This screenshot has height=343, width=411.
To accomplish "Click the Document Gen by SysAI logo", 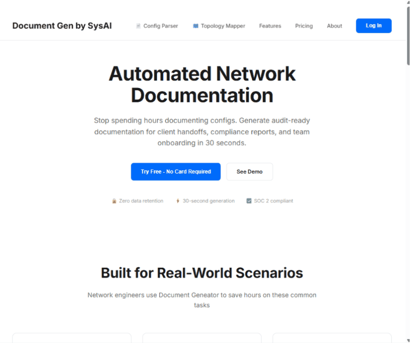I will (x=62, y=25).
